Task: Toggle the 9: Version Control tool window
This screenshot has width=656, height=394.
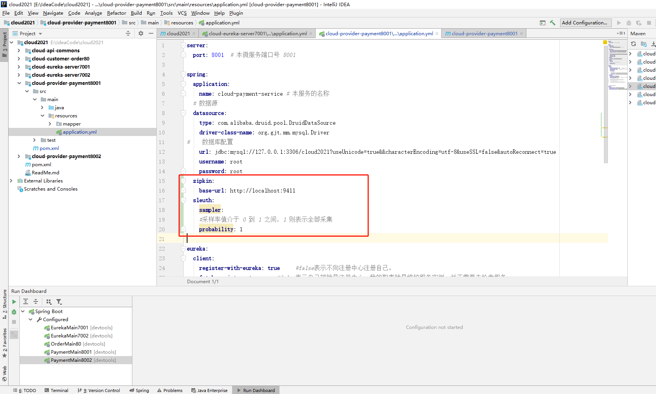Action: [99, 391]
